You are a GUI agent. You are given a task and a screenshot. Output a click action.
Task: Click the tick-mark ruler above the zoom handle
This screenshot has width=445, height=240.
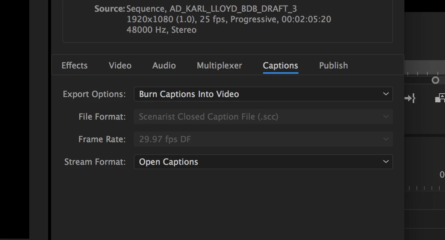[425, 73]
